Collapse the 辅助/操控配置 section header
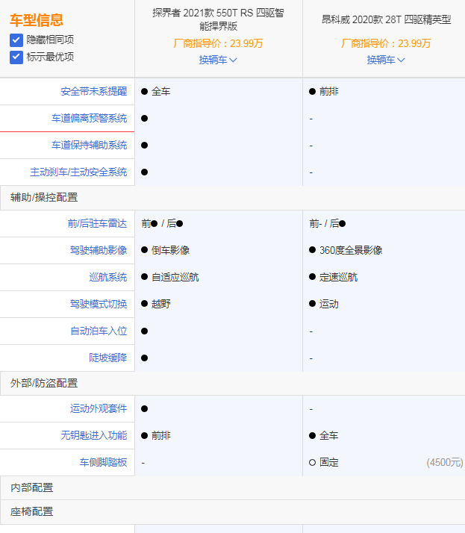This screenshot has height=533, width=465. pyautogui.click(x=44, y=198)
